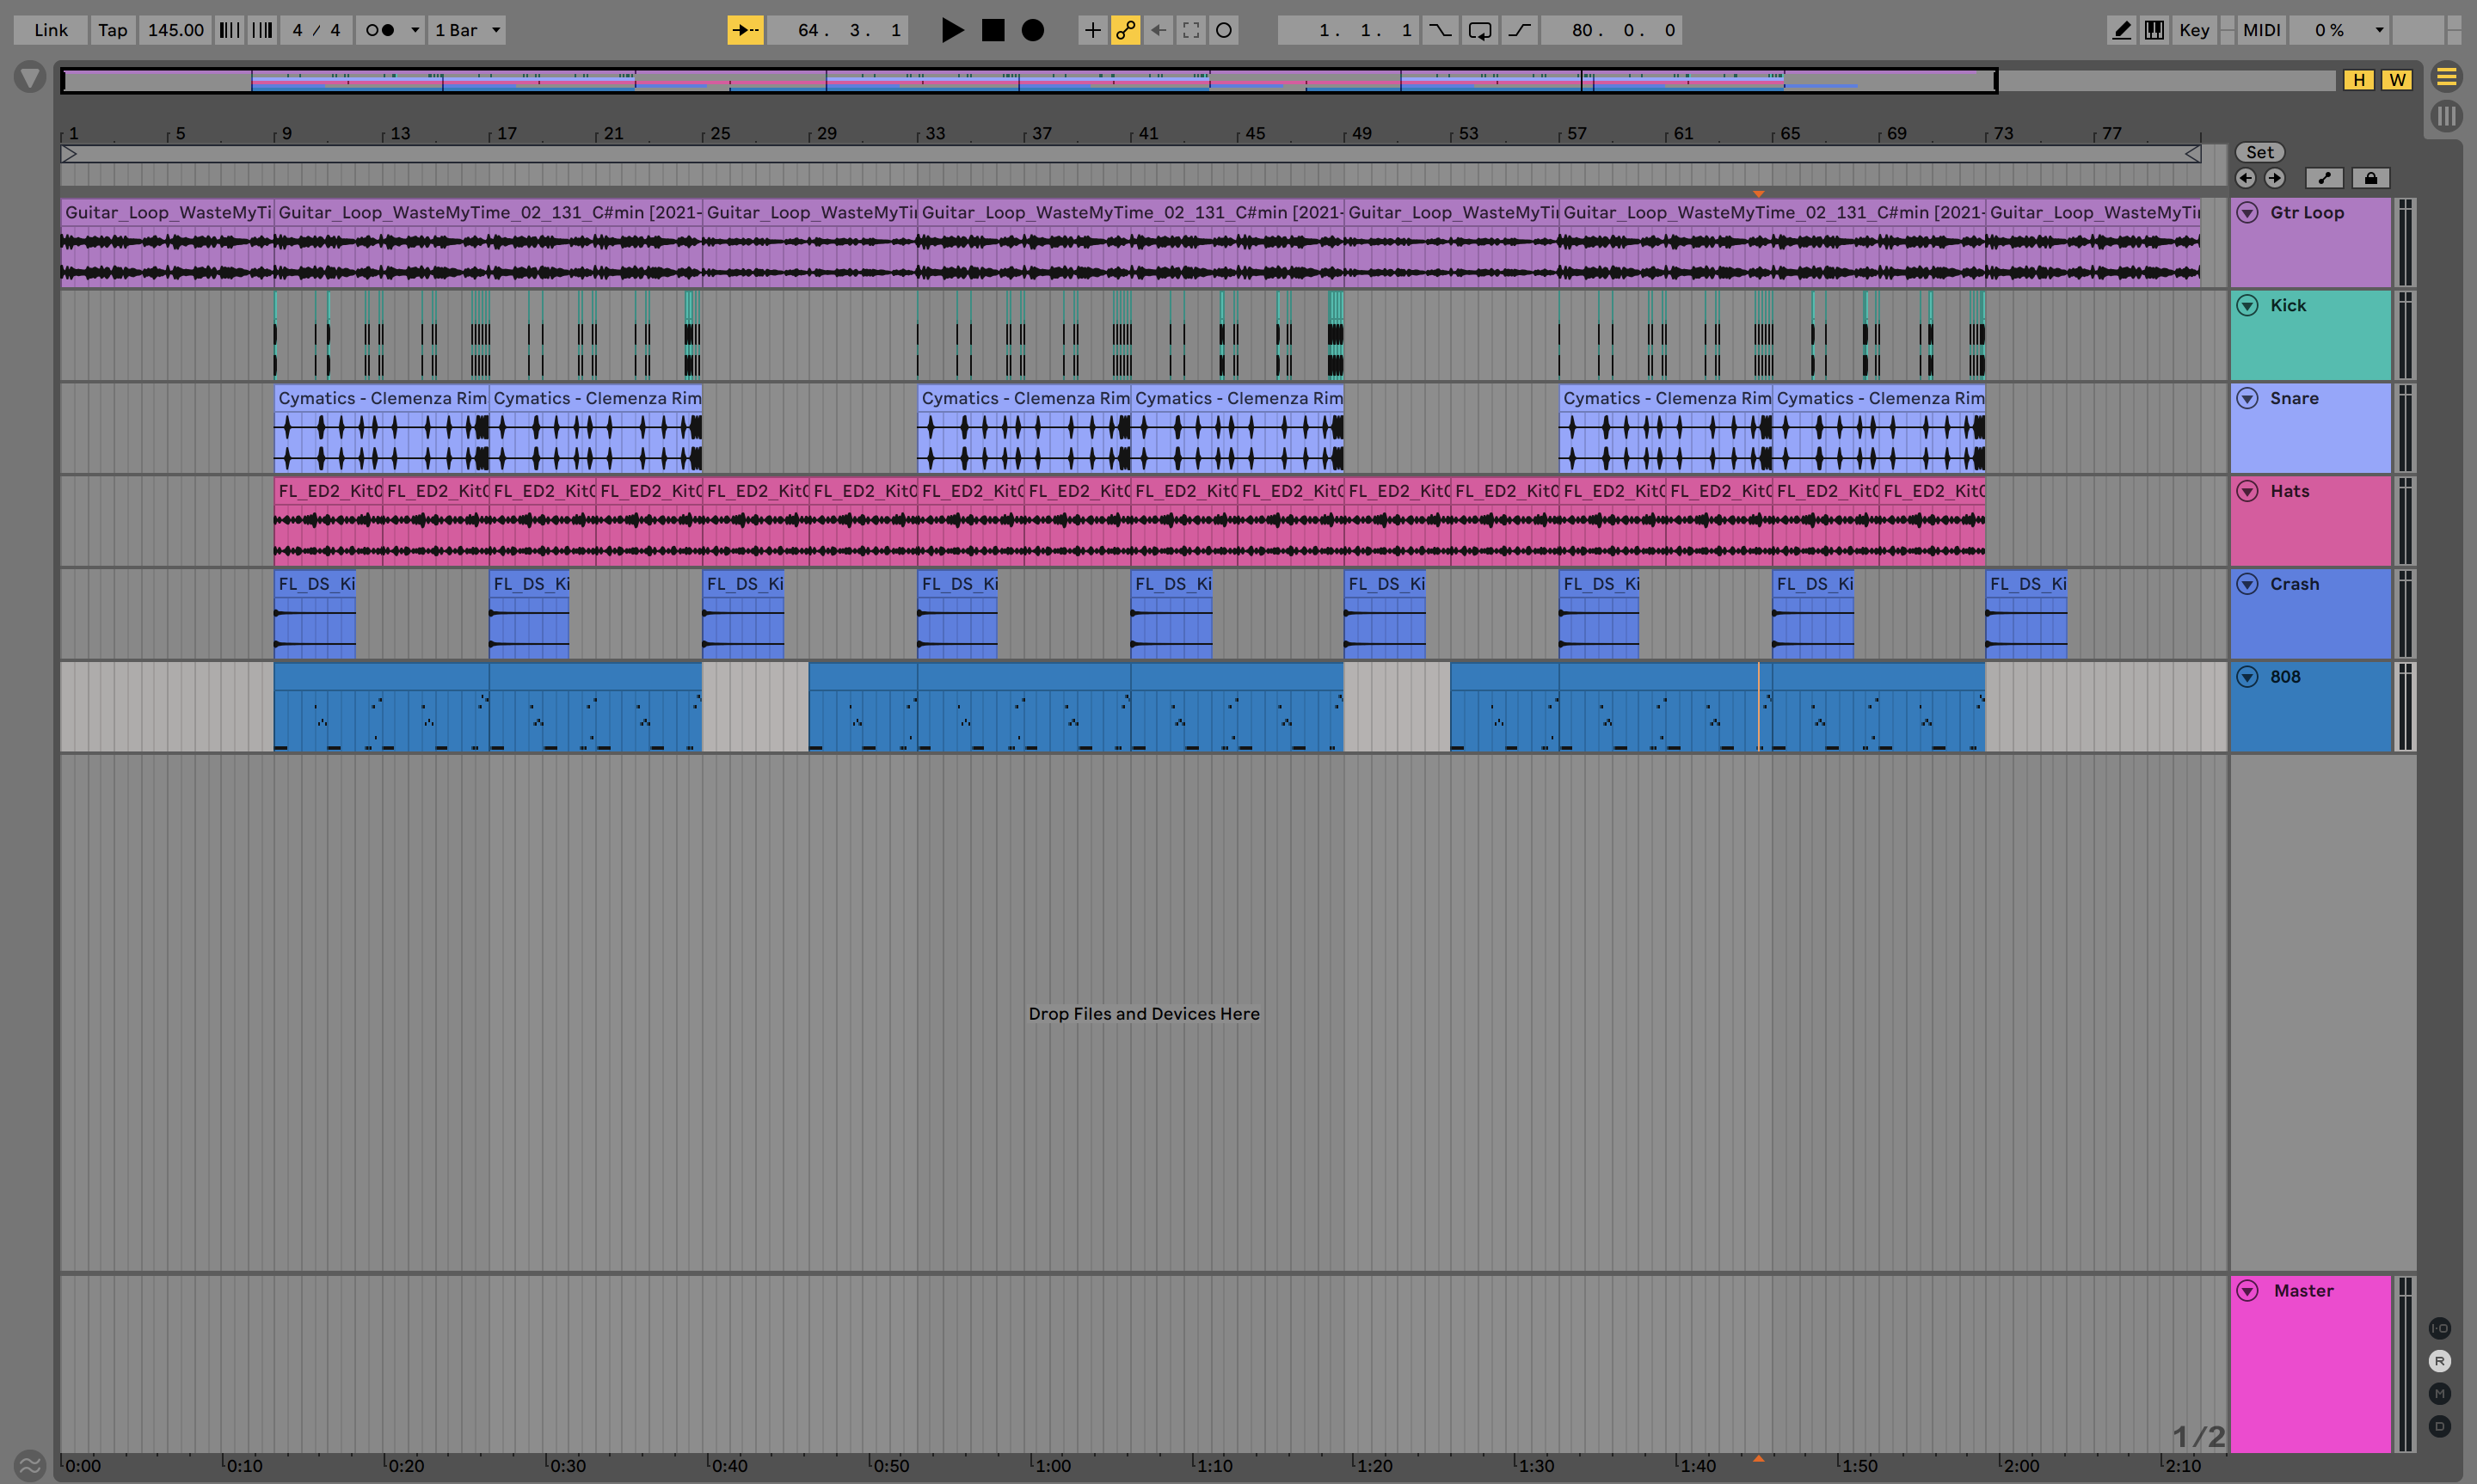The image size is (2477, 1484).
Task: Click the Tap tempo button
Action: point(113,30)
